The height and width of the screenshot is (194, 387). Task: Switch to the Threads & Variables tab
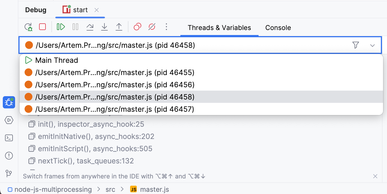[x=219, y=28]
